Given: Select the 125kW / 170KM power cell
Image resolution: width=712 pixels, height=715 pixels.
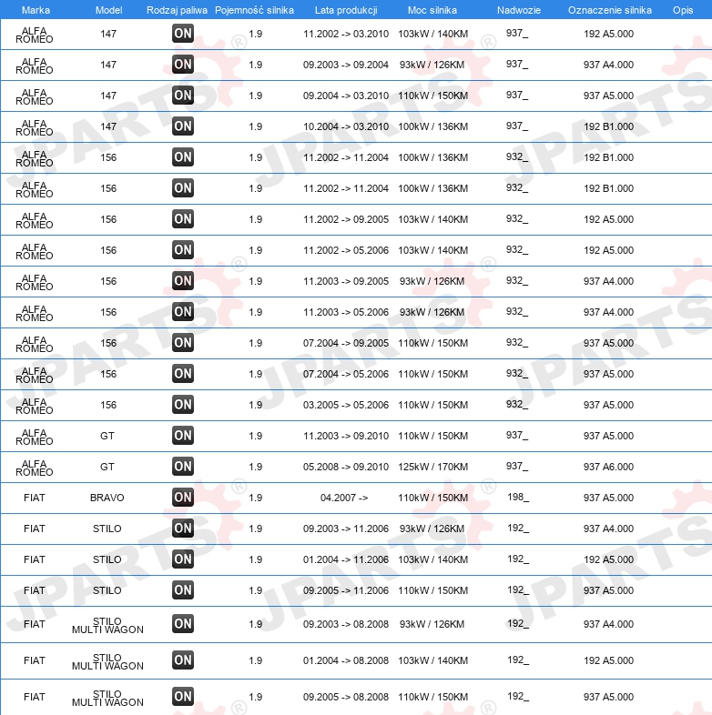Looking at the screenshot, I should point(433,467).
